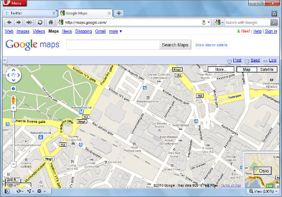Click the Sign in link
The image size is (282, 197).
point(271,31)
